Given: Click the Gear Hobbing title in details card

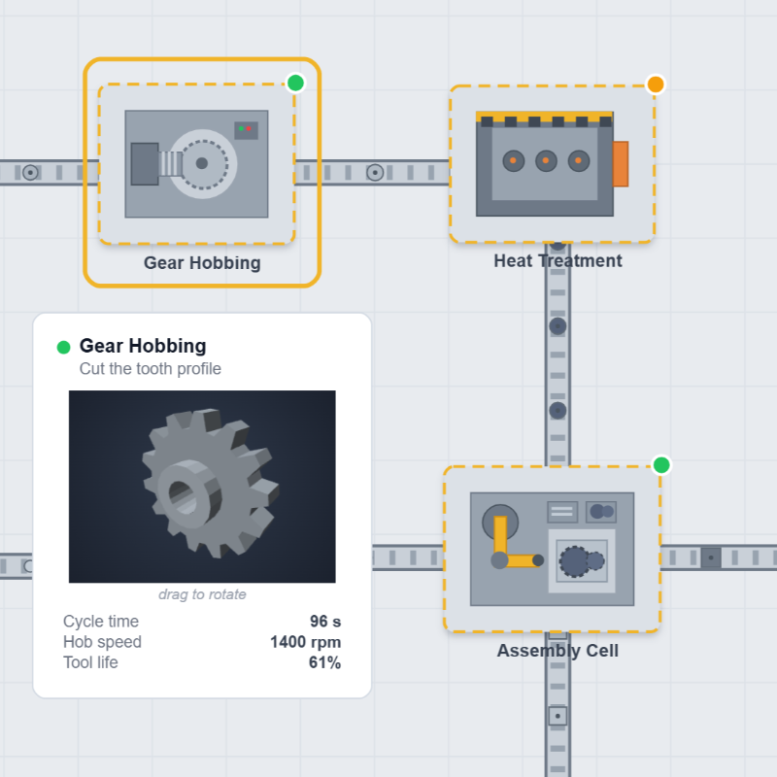Looking at the screenshot, I should [x=143, y=346].
